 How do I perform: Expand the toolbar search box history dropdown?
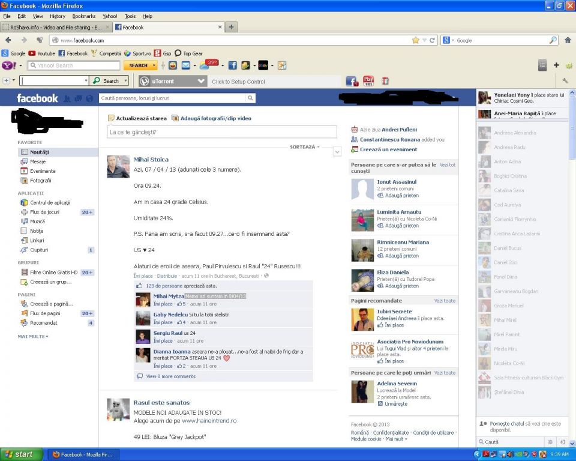pyautogui.click(x=86, y=81)
